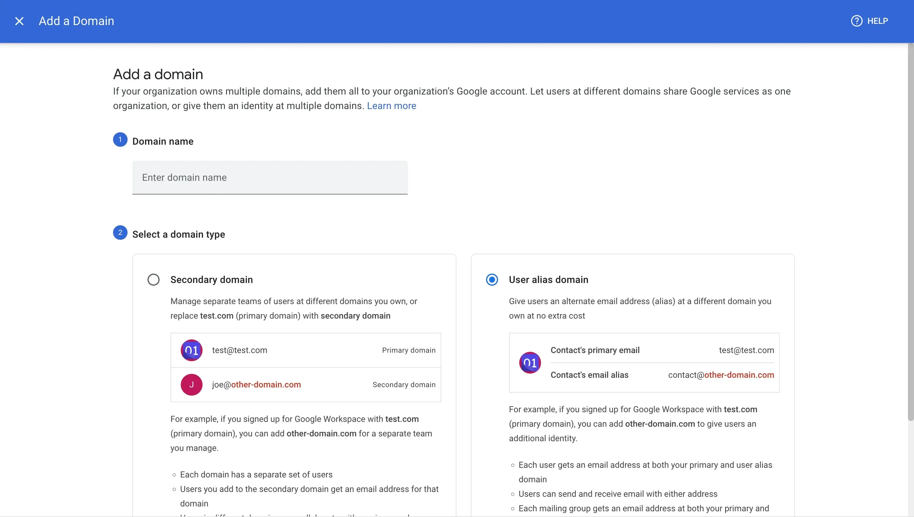Screen dimensions: 914x517
Task: Click the Help question mark icon
Action: coord(857,21)
